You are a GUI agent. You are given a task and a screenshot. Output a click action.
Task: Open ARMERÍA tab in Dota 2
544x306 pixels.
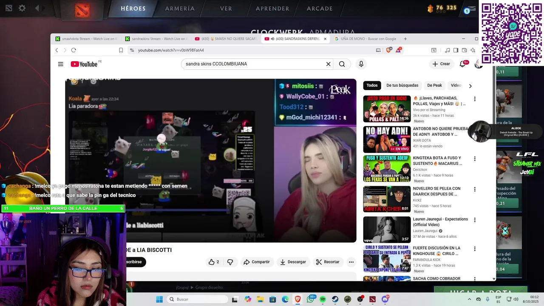coord(180,8)
